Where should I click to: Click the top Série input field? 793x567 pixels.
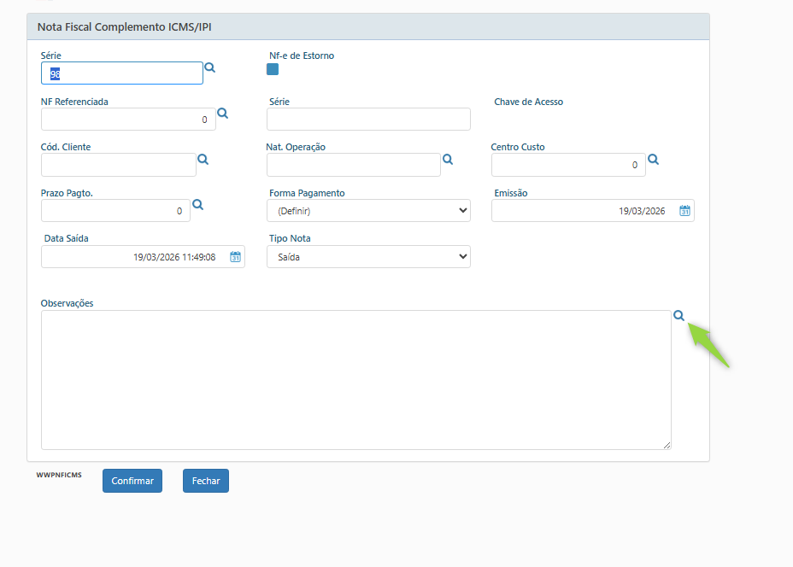tap(122, 73)
